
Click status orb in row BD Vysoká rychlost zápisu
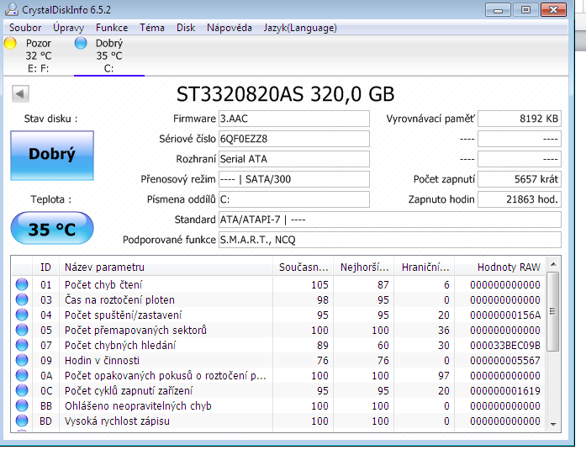[x=22, y=421]
